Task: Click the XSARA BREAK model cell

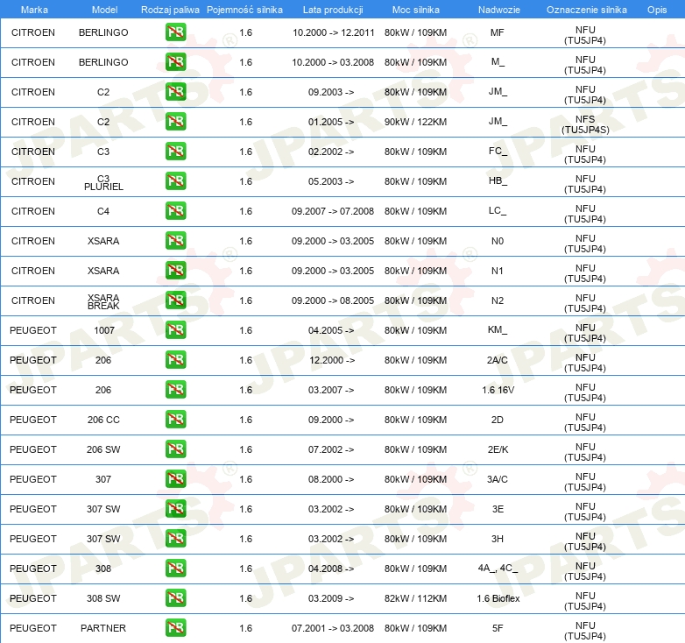Action: [x=103, y=302]
